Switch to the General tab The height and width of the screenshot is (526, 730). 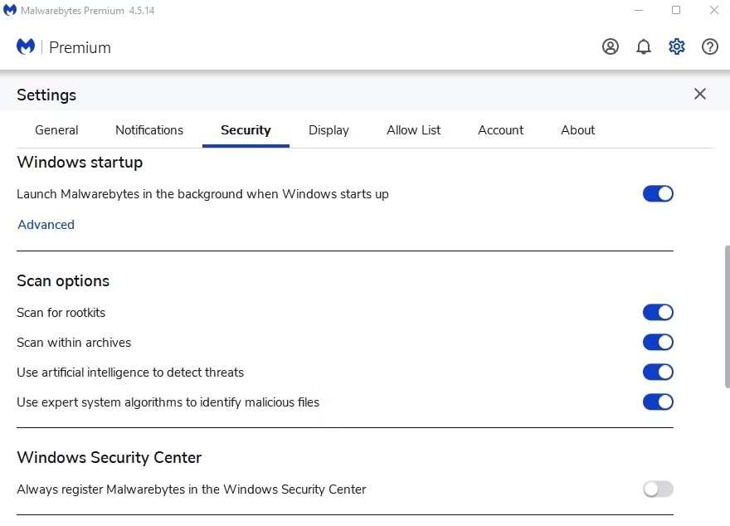pos(56,130)
